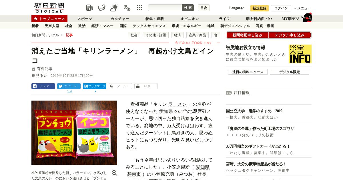Open 被災地お役立ち情報 link

click(x=246, y=48)
